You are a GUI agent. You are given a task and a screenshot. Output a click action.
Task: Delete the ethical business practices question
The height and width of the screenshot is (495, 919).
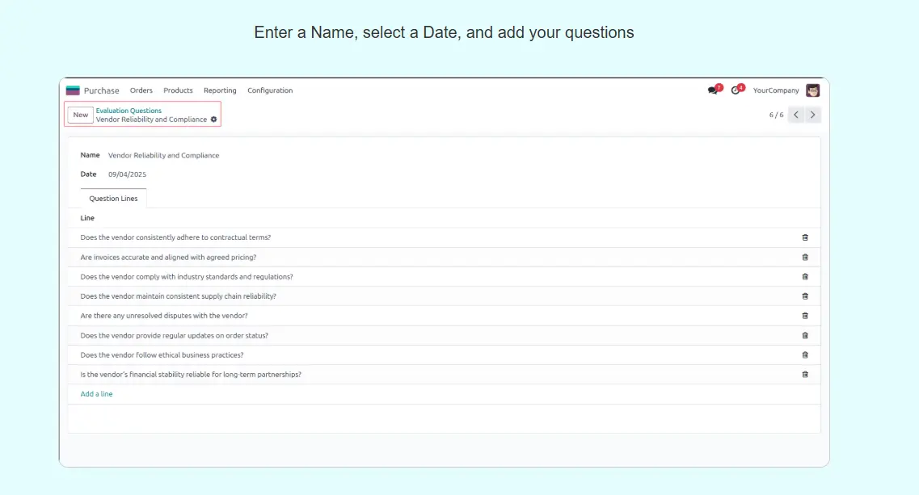805,355
